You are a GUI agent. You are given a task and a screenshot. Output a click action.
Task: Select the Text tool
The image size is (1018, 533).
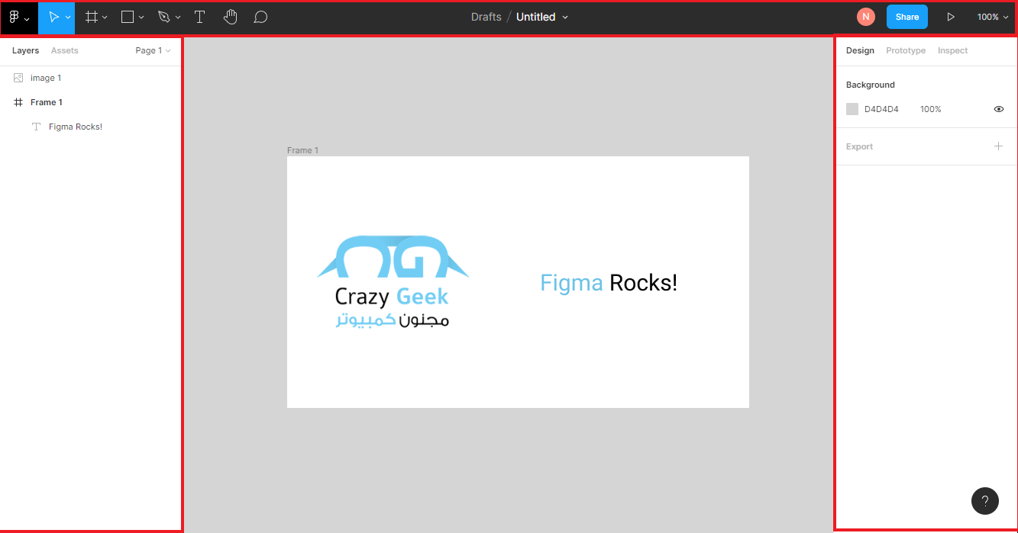[x=199, y=16]
